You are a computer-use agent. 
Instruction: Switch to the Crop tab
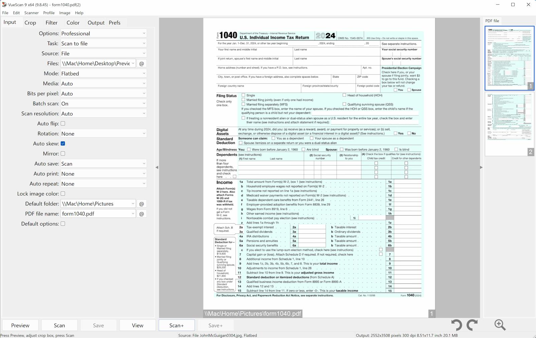(30, 22)
